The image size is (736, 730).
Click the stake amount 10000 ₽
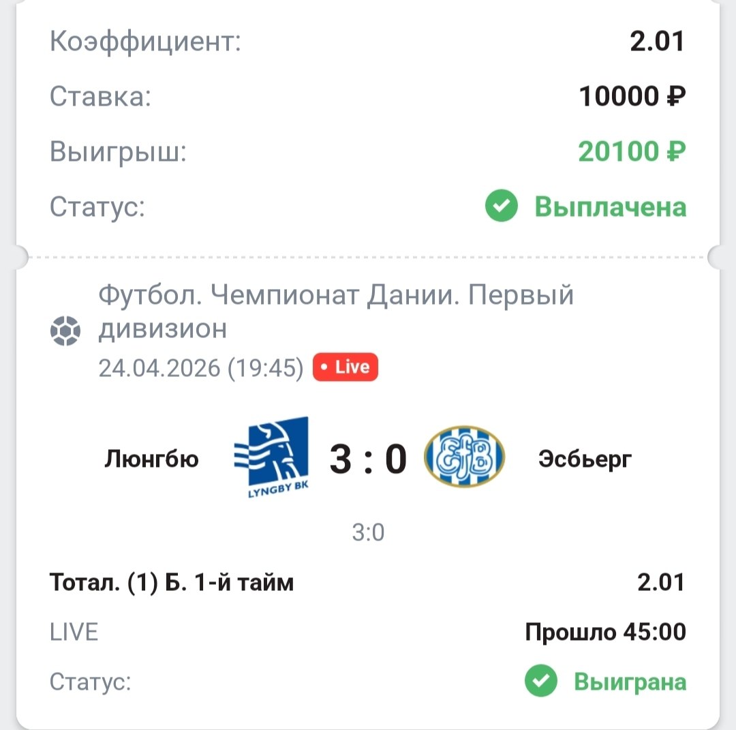point(632,97)
